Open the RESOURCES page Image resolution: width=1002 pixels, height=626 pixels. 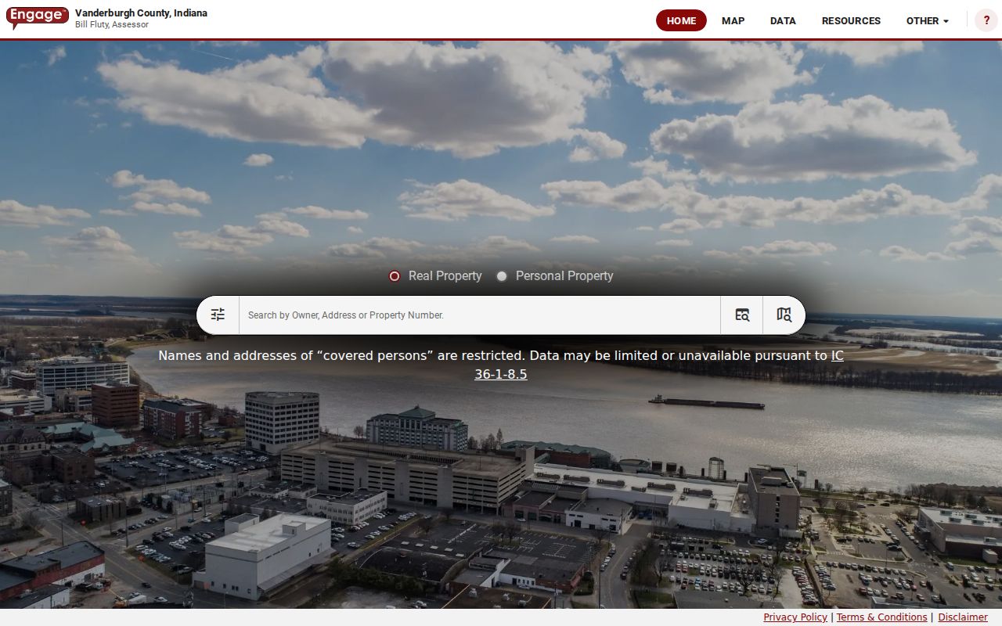[851, 21]
